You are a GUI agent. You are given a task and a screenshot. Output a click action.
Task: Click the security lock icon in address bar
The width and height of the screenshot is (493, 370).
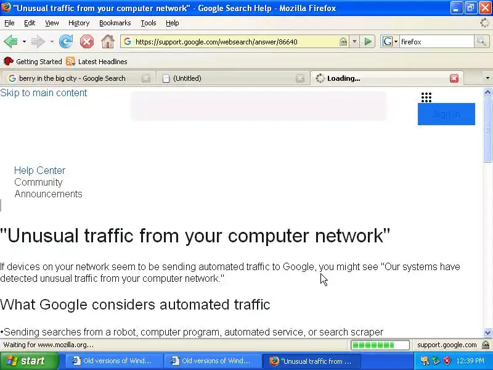[x=343, y=41]
